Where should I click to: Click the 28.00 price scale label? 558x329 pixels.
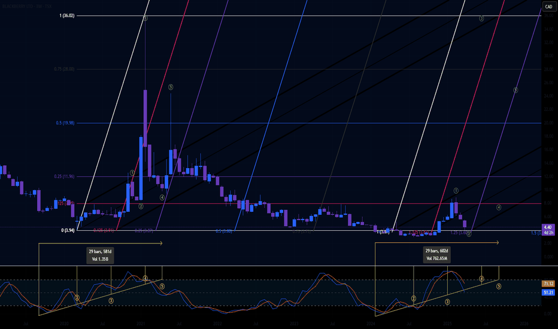click(548, 69)
